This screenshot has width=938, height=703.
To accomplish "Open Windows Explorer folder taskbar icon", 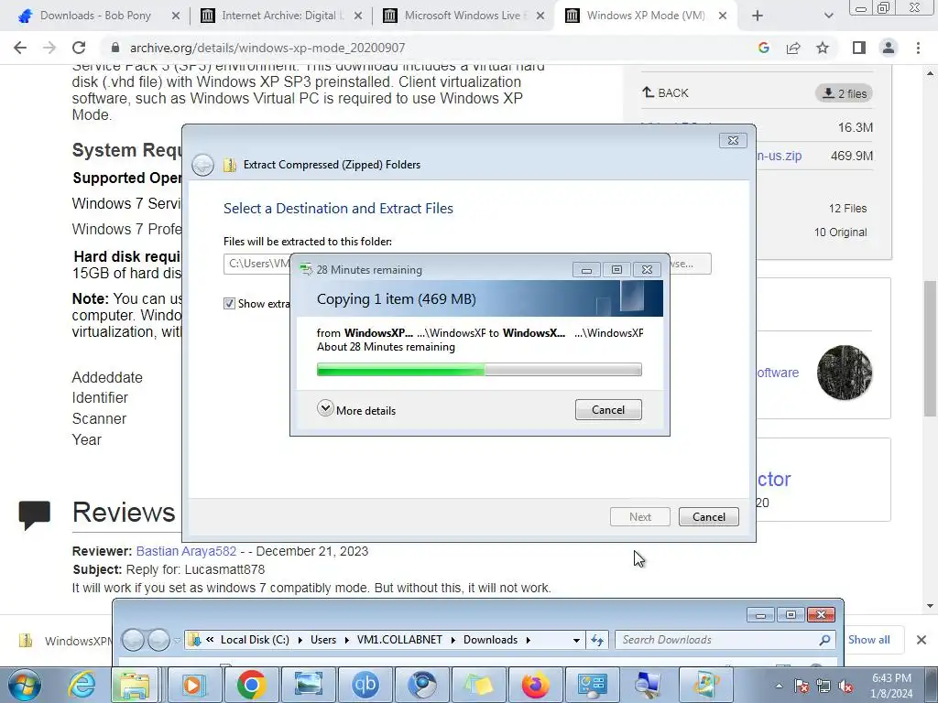I will click(x=135, y=685).
